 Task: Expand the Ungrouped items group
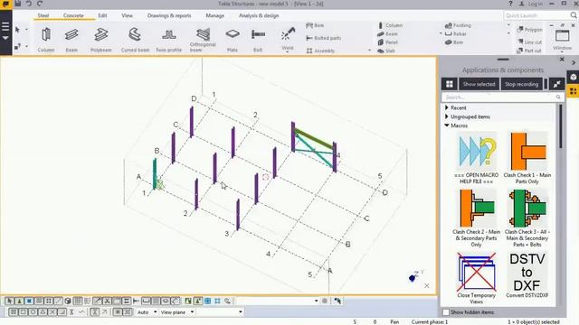[447, 116]
